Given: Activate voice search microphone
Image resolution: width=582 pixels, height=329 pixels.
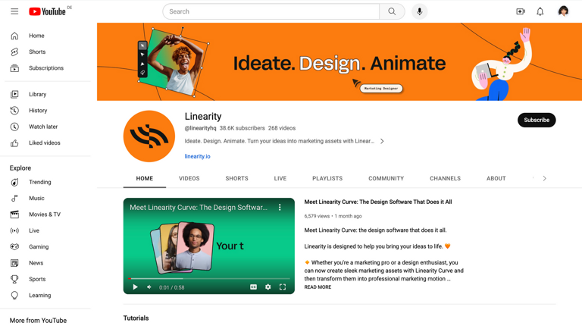Looking at the screenshot, I should 419,11.
